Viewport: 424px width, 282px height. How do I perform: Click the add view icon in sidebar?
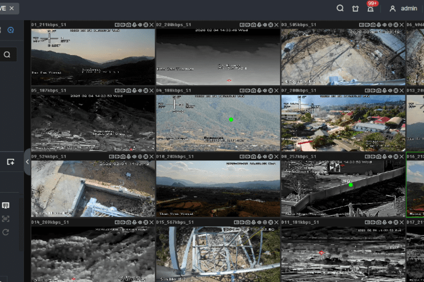point(10,162)
